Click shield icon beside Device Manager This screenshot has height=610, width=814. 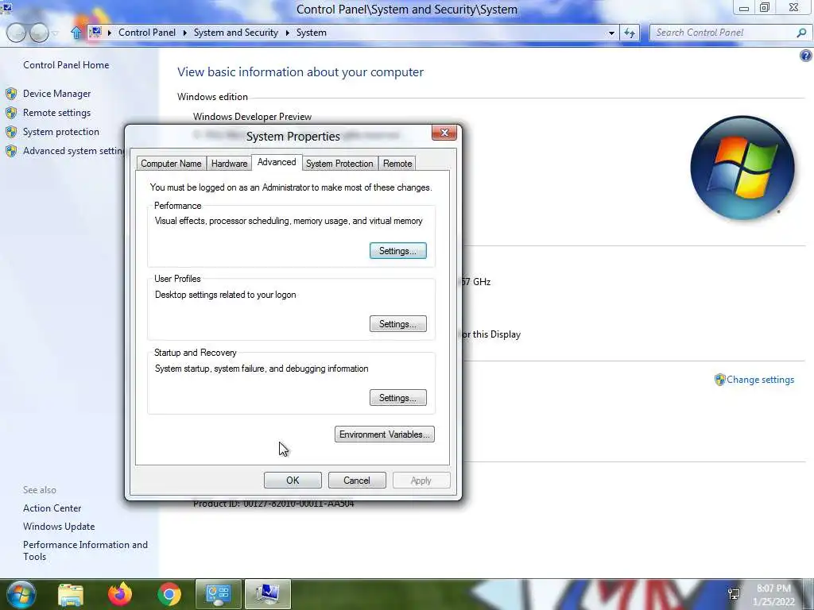tap(11, 94)
